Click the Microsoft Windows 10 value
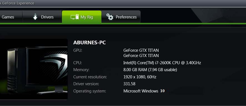 point(144,91)
